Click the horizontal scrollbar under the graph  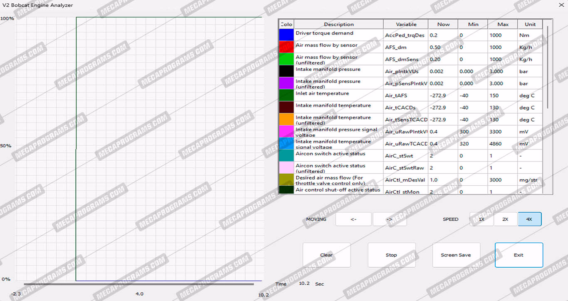click(139, 284)
